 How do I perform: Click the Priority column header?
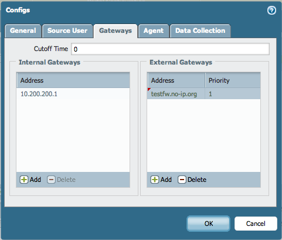click(x=233, y=80)
